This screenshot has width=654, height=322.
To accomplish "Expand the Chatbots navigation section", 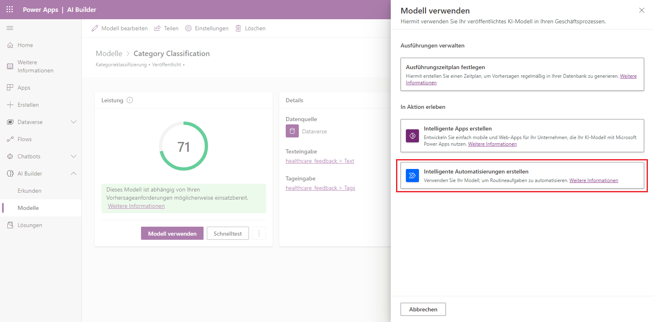I will pyautogui.click(x=74, y=156).
